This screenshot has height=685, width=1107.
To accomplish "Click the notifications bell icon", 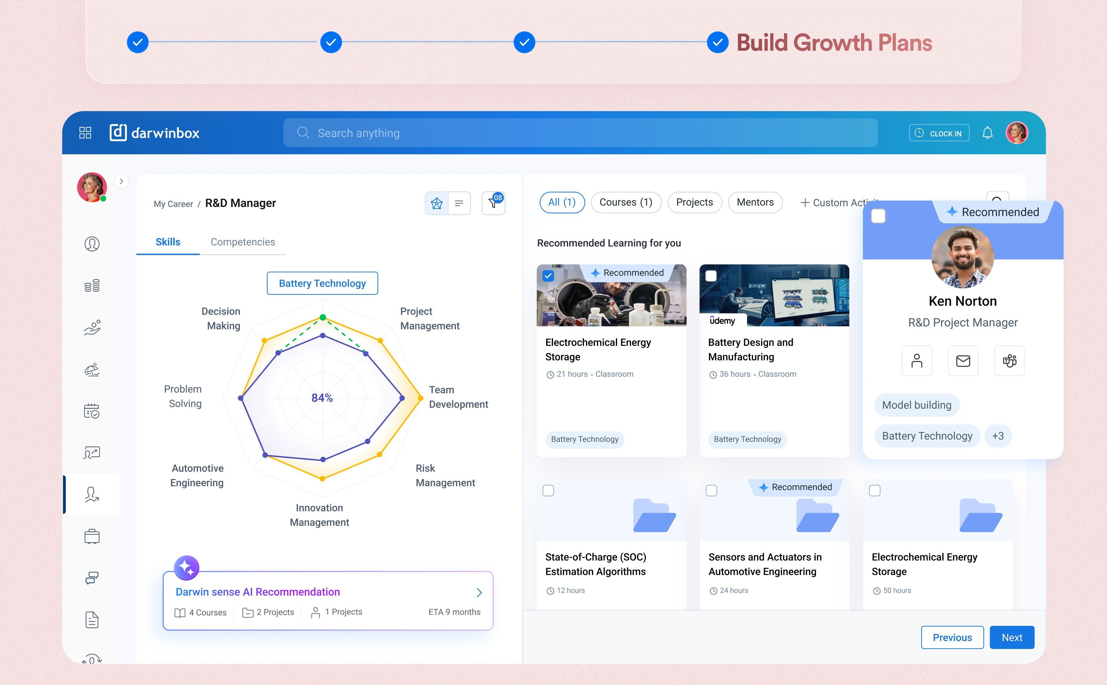I will tap(987, 133).
